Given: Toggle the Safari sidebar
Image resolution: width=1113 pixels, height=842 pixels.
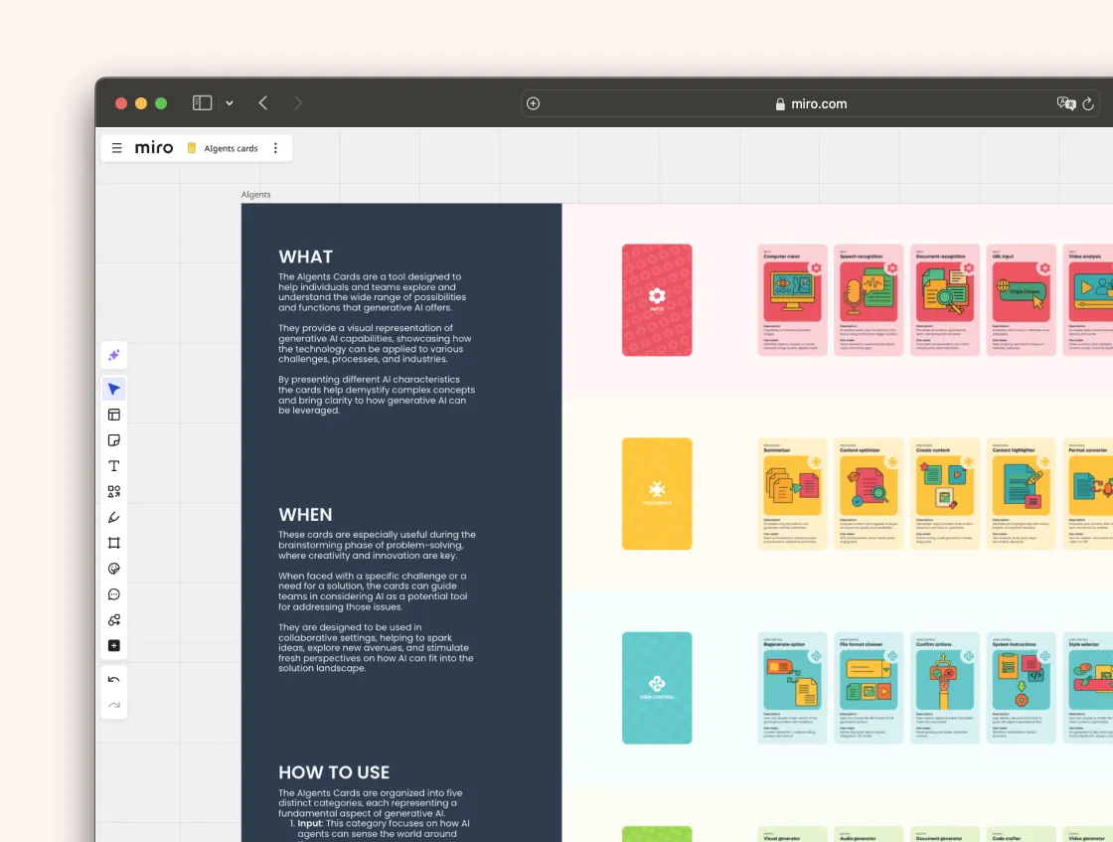Looking at the screenshot, I should 203,103.
